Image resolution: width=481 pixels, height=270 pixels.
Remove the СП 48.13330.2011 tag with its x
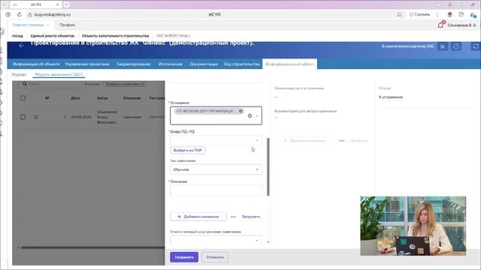(x=240, y=111)
